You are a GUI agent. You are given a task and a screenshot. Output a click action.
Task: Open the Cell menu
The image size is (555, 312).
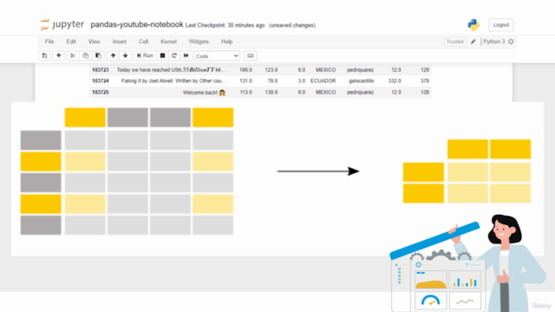pyautogui.click(x=143, y=42)
